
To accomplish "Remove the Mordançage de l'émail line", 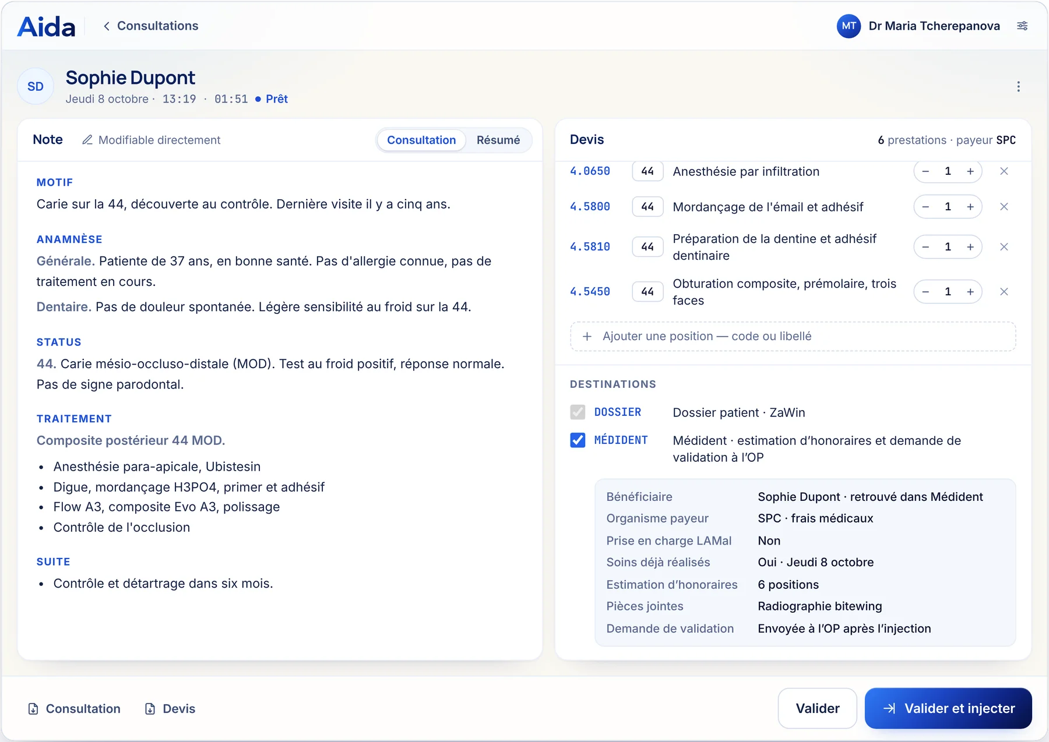I will pos(1004,207).
